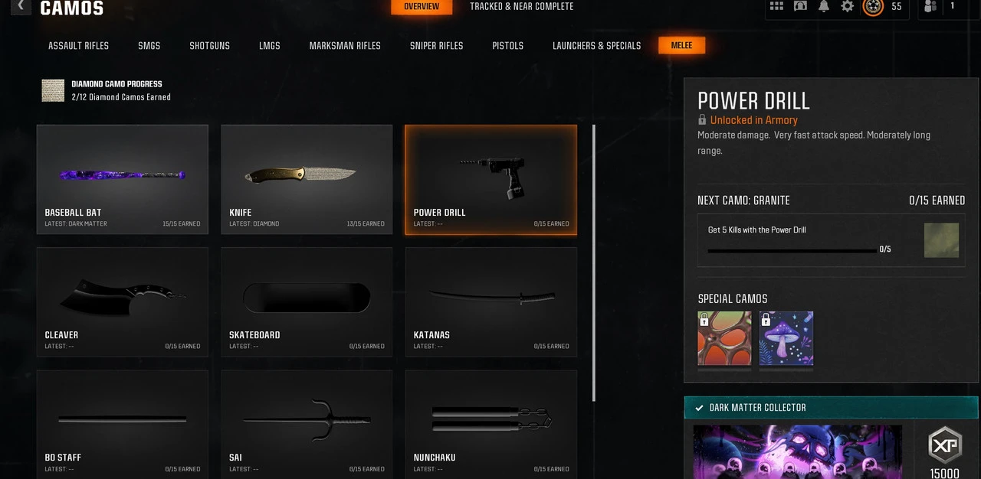Image resolution: width=981 pixels, height=479 pixels.
Task: Select the Knife weapon card
Action: [x=307, y=180]
